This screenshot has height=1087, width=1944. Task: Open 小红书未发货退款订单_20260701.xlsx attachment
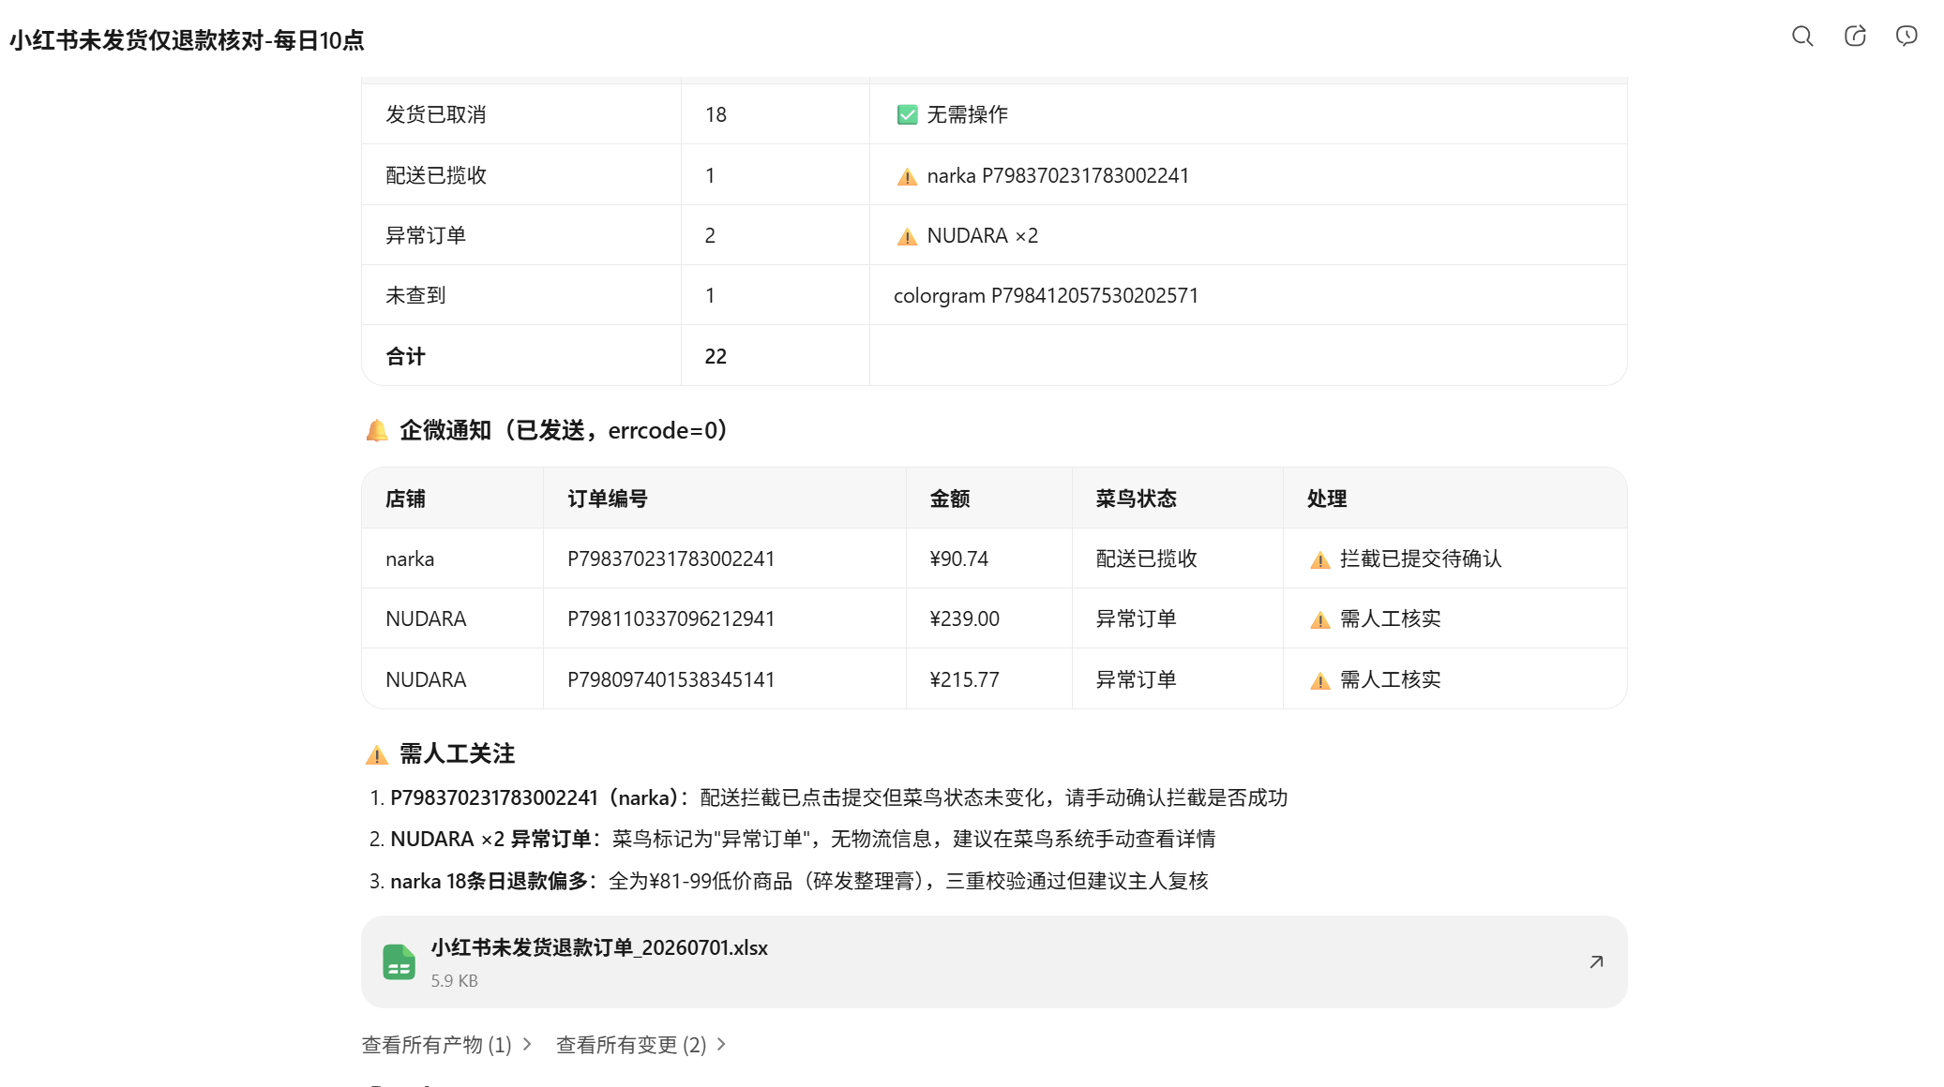click(994, 961)
